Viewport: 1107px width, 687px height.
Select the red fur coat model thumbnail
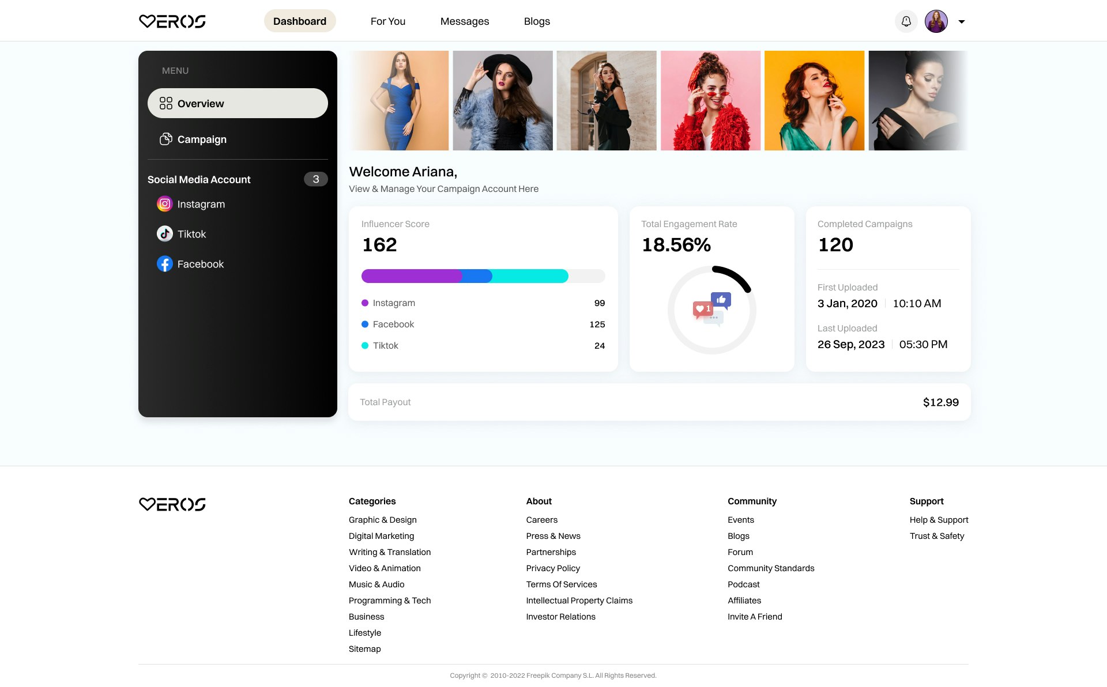[x=710, y=100]
